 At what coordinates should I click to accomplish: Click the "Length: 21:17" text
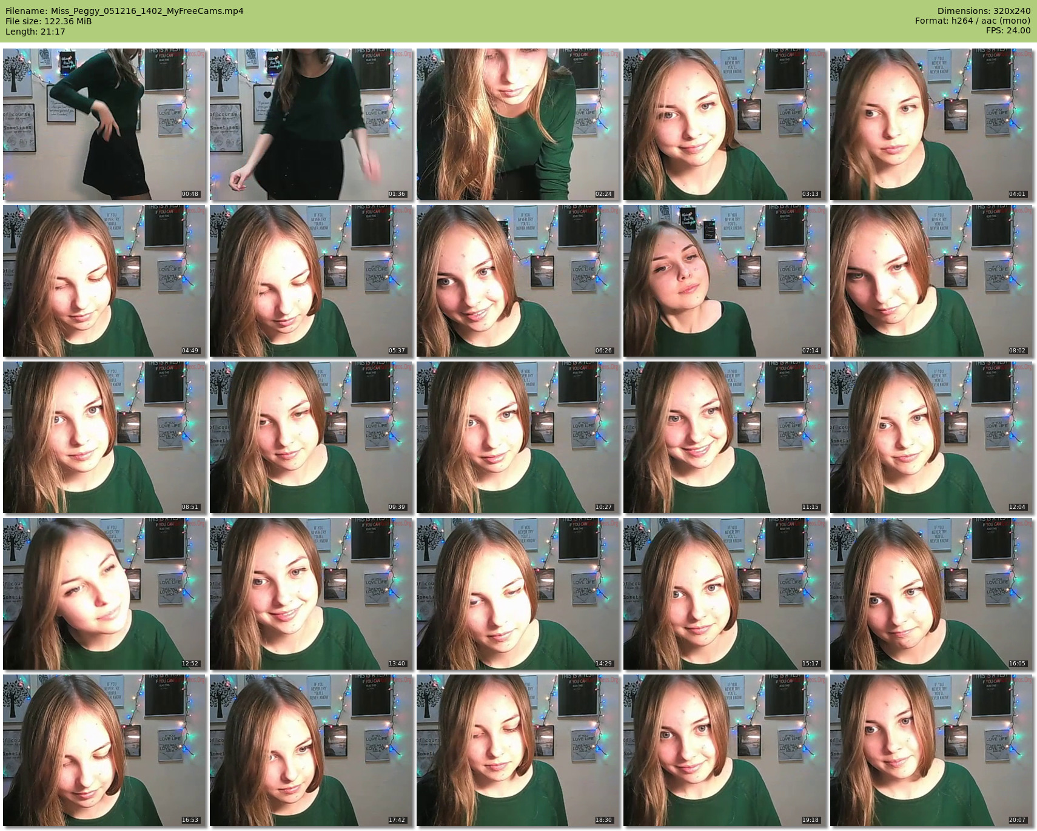click(35, 32)
